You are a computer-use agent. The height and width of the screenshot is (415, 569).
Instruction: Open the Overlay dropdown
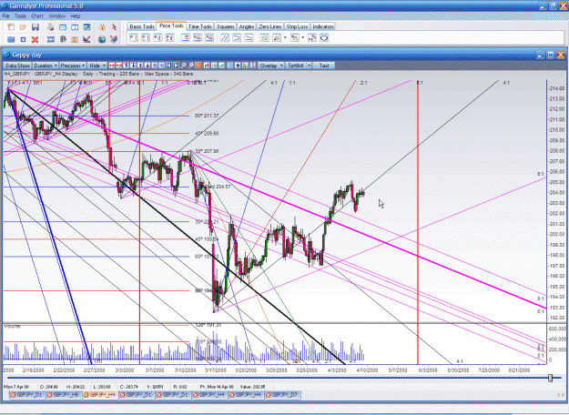pos(271,66)
